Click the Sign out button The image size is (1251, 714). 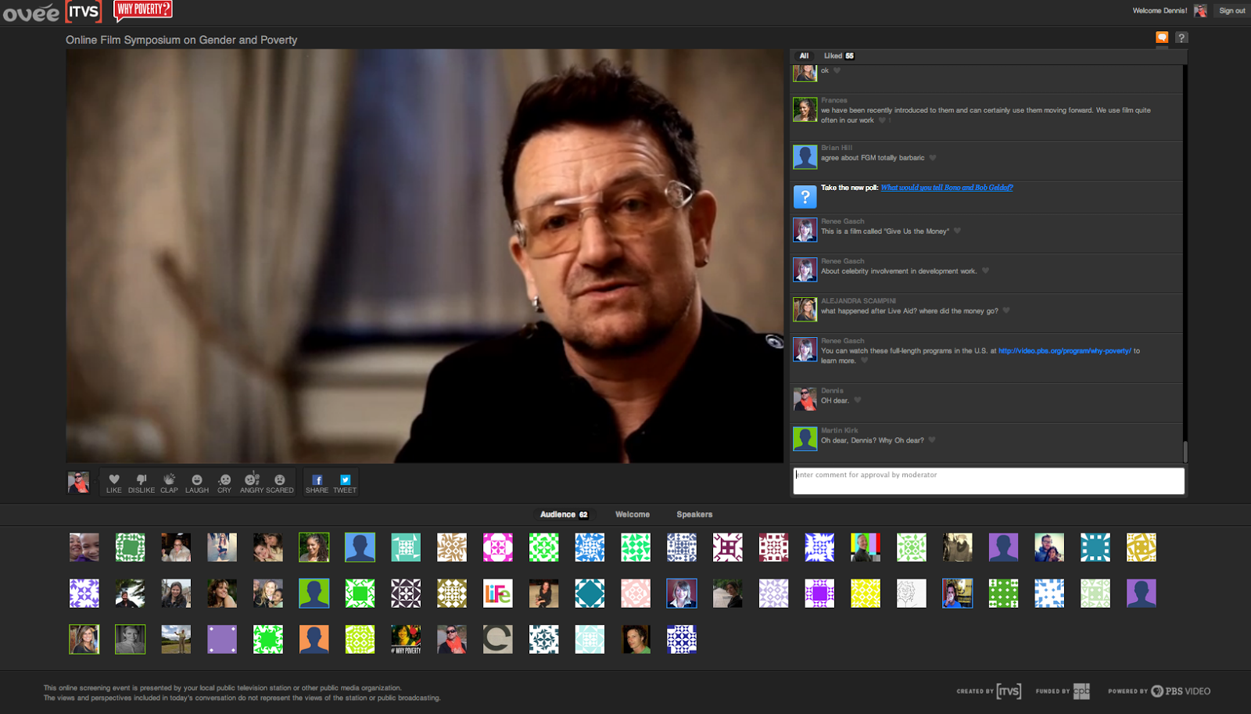(x=1231, y=11)
